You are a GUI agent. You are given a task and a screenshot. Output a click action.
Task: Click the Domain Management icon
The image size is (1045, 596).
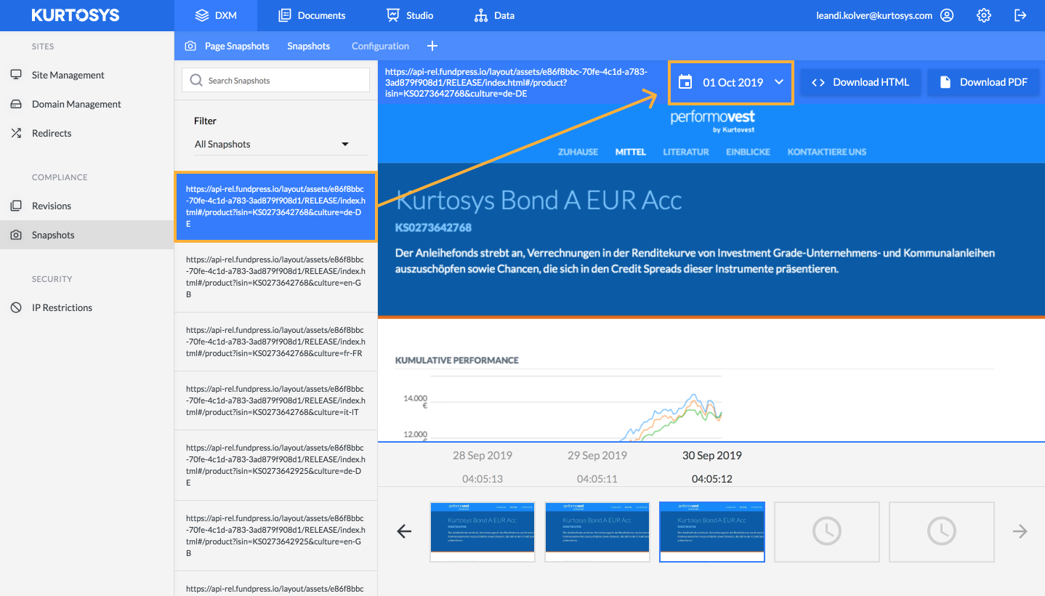(x=16, y=104)
